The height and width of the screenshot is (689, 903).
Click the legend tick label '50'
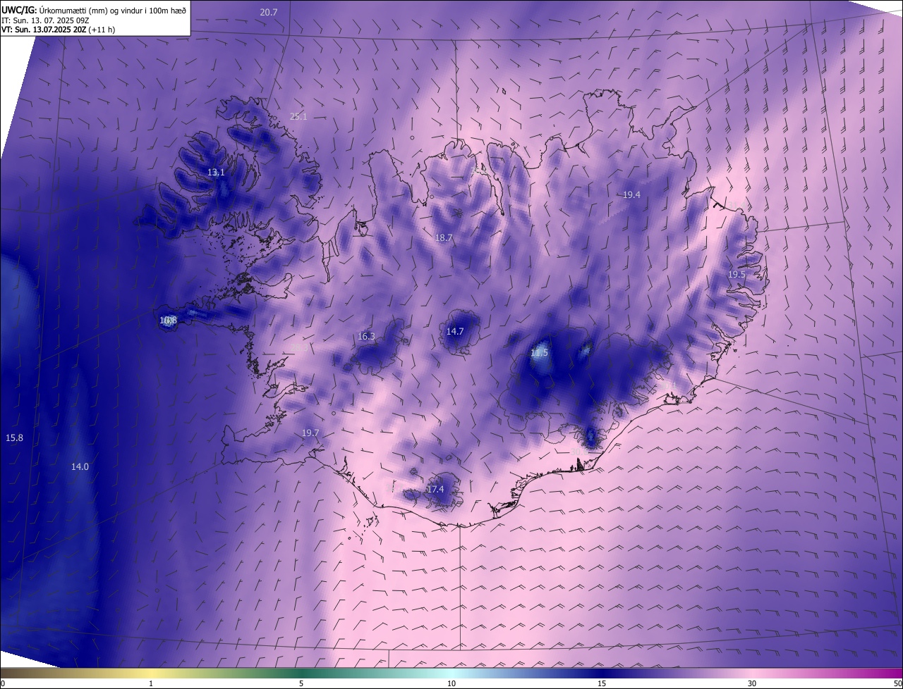897,683
